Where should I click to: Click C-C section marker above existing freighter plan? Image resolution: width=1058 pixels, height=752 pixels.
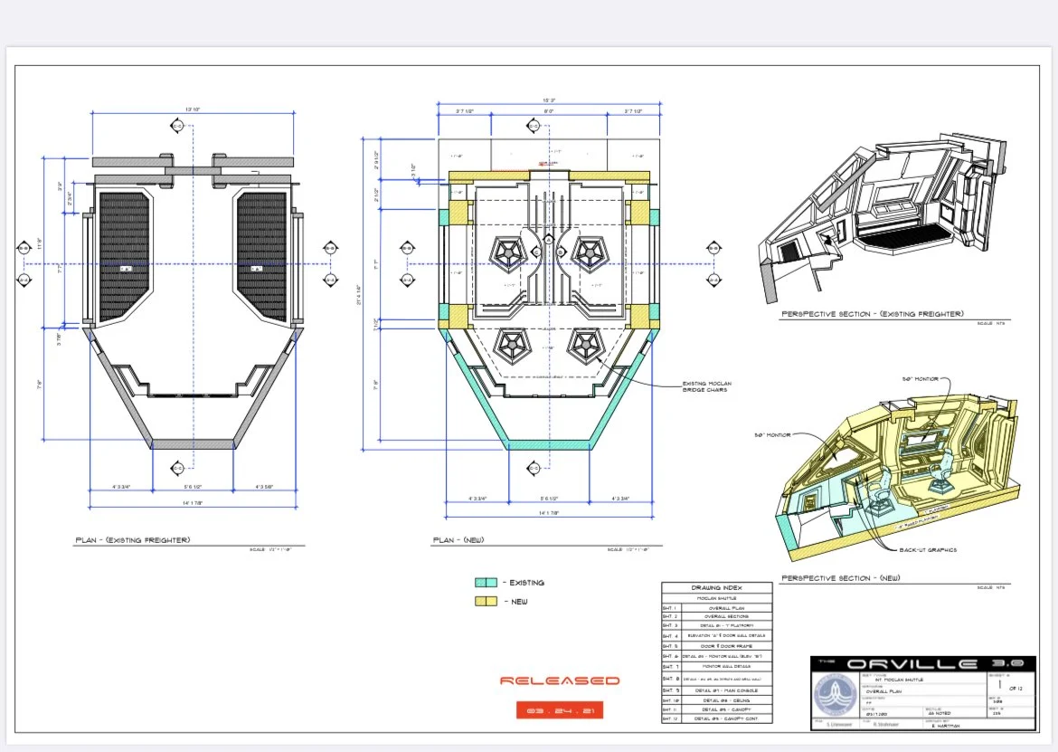177,126
